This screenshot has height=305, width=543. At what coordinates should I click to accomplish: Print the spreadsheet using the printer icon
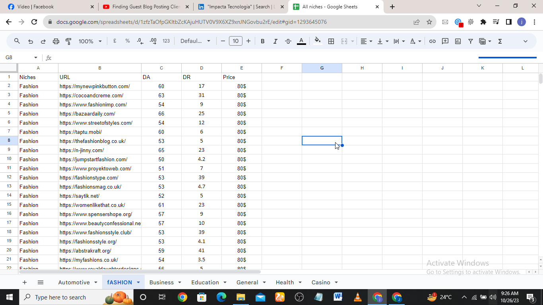56,41
